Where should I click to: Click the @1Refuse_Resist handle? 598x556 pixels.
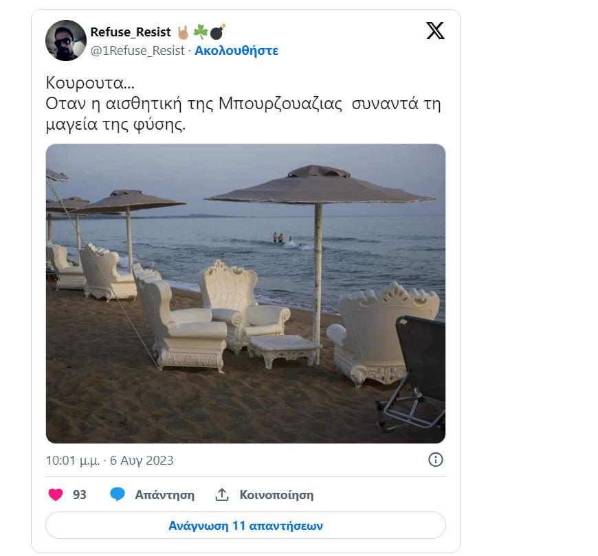click(x=137, y=51)
